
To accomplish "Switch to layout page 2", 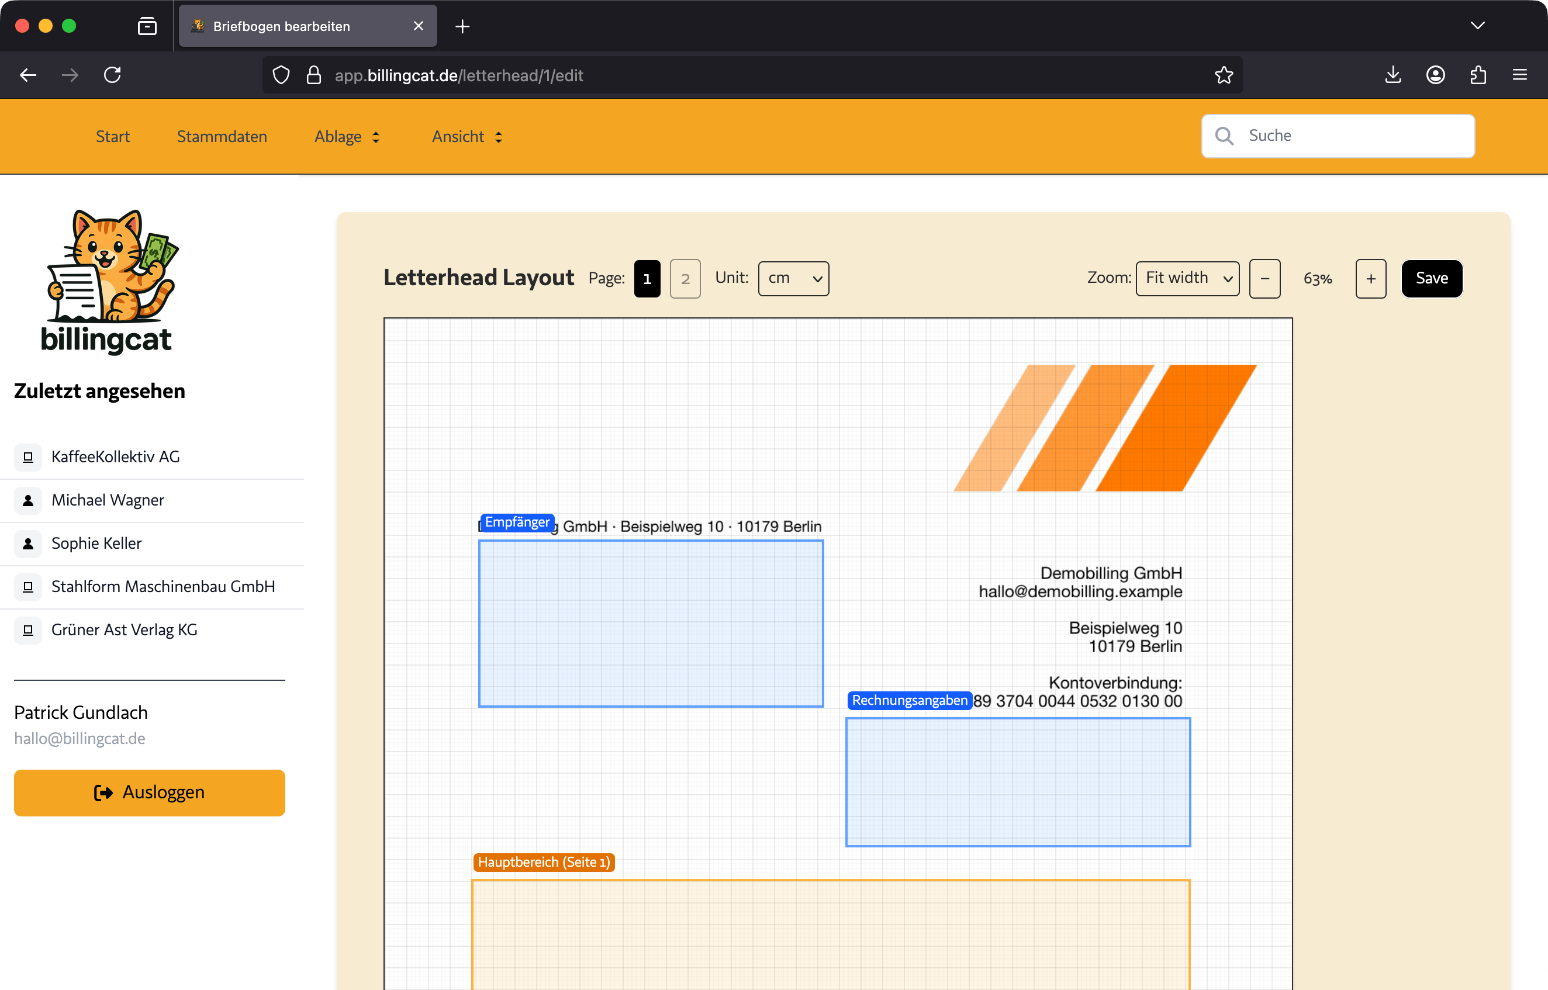I will click(x=685, y=278).
